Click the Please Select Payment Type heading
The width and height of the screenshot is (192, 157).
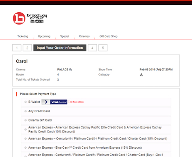click(38, 94)
